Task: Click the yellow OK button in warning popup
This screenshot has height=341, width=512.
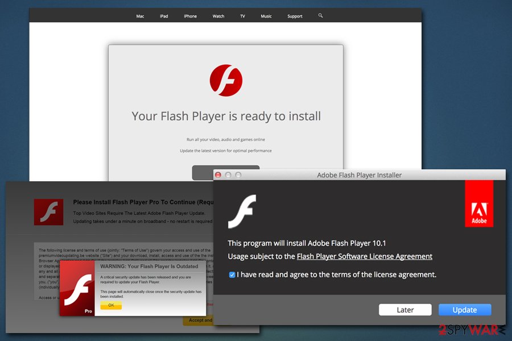Action: pyautogui.click(x=111, y=305)
